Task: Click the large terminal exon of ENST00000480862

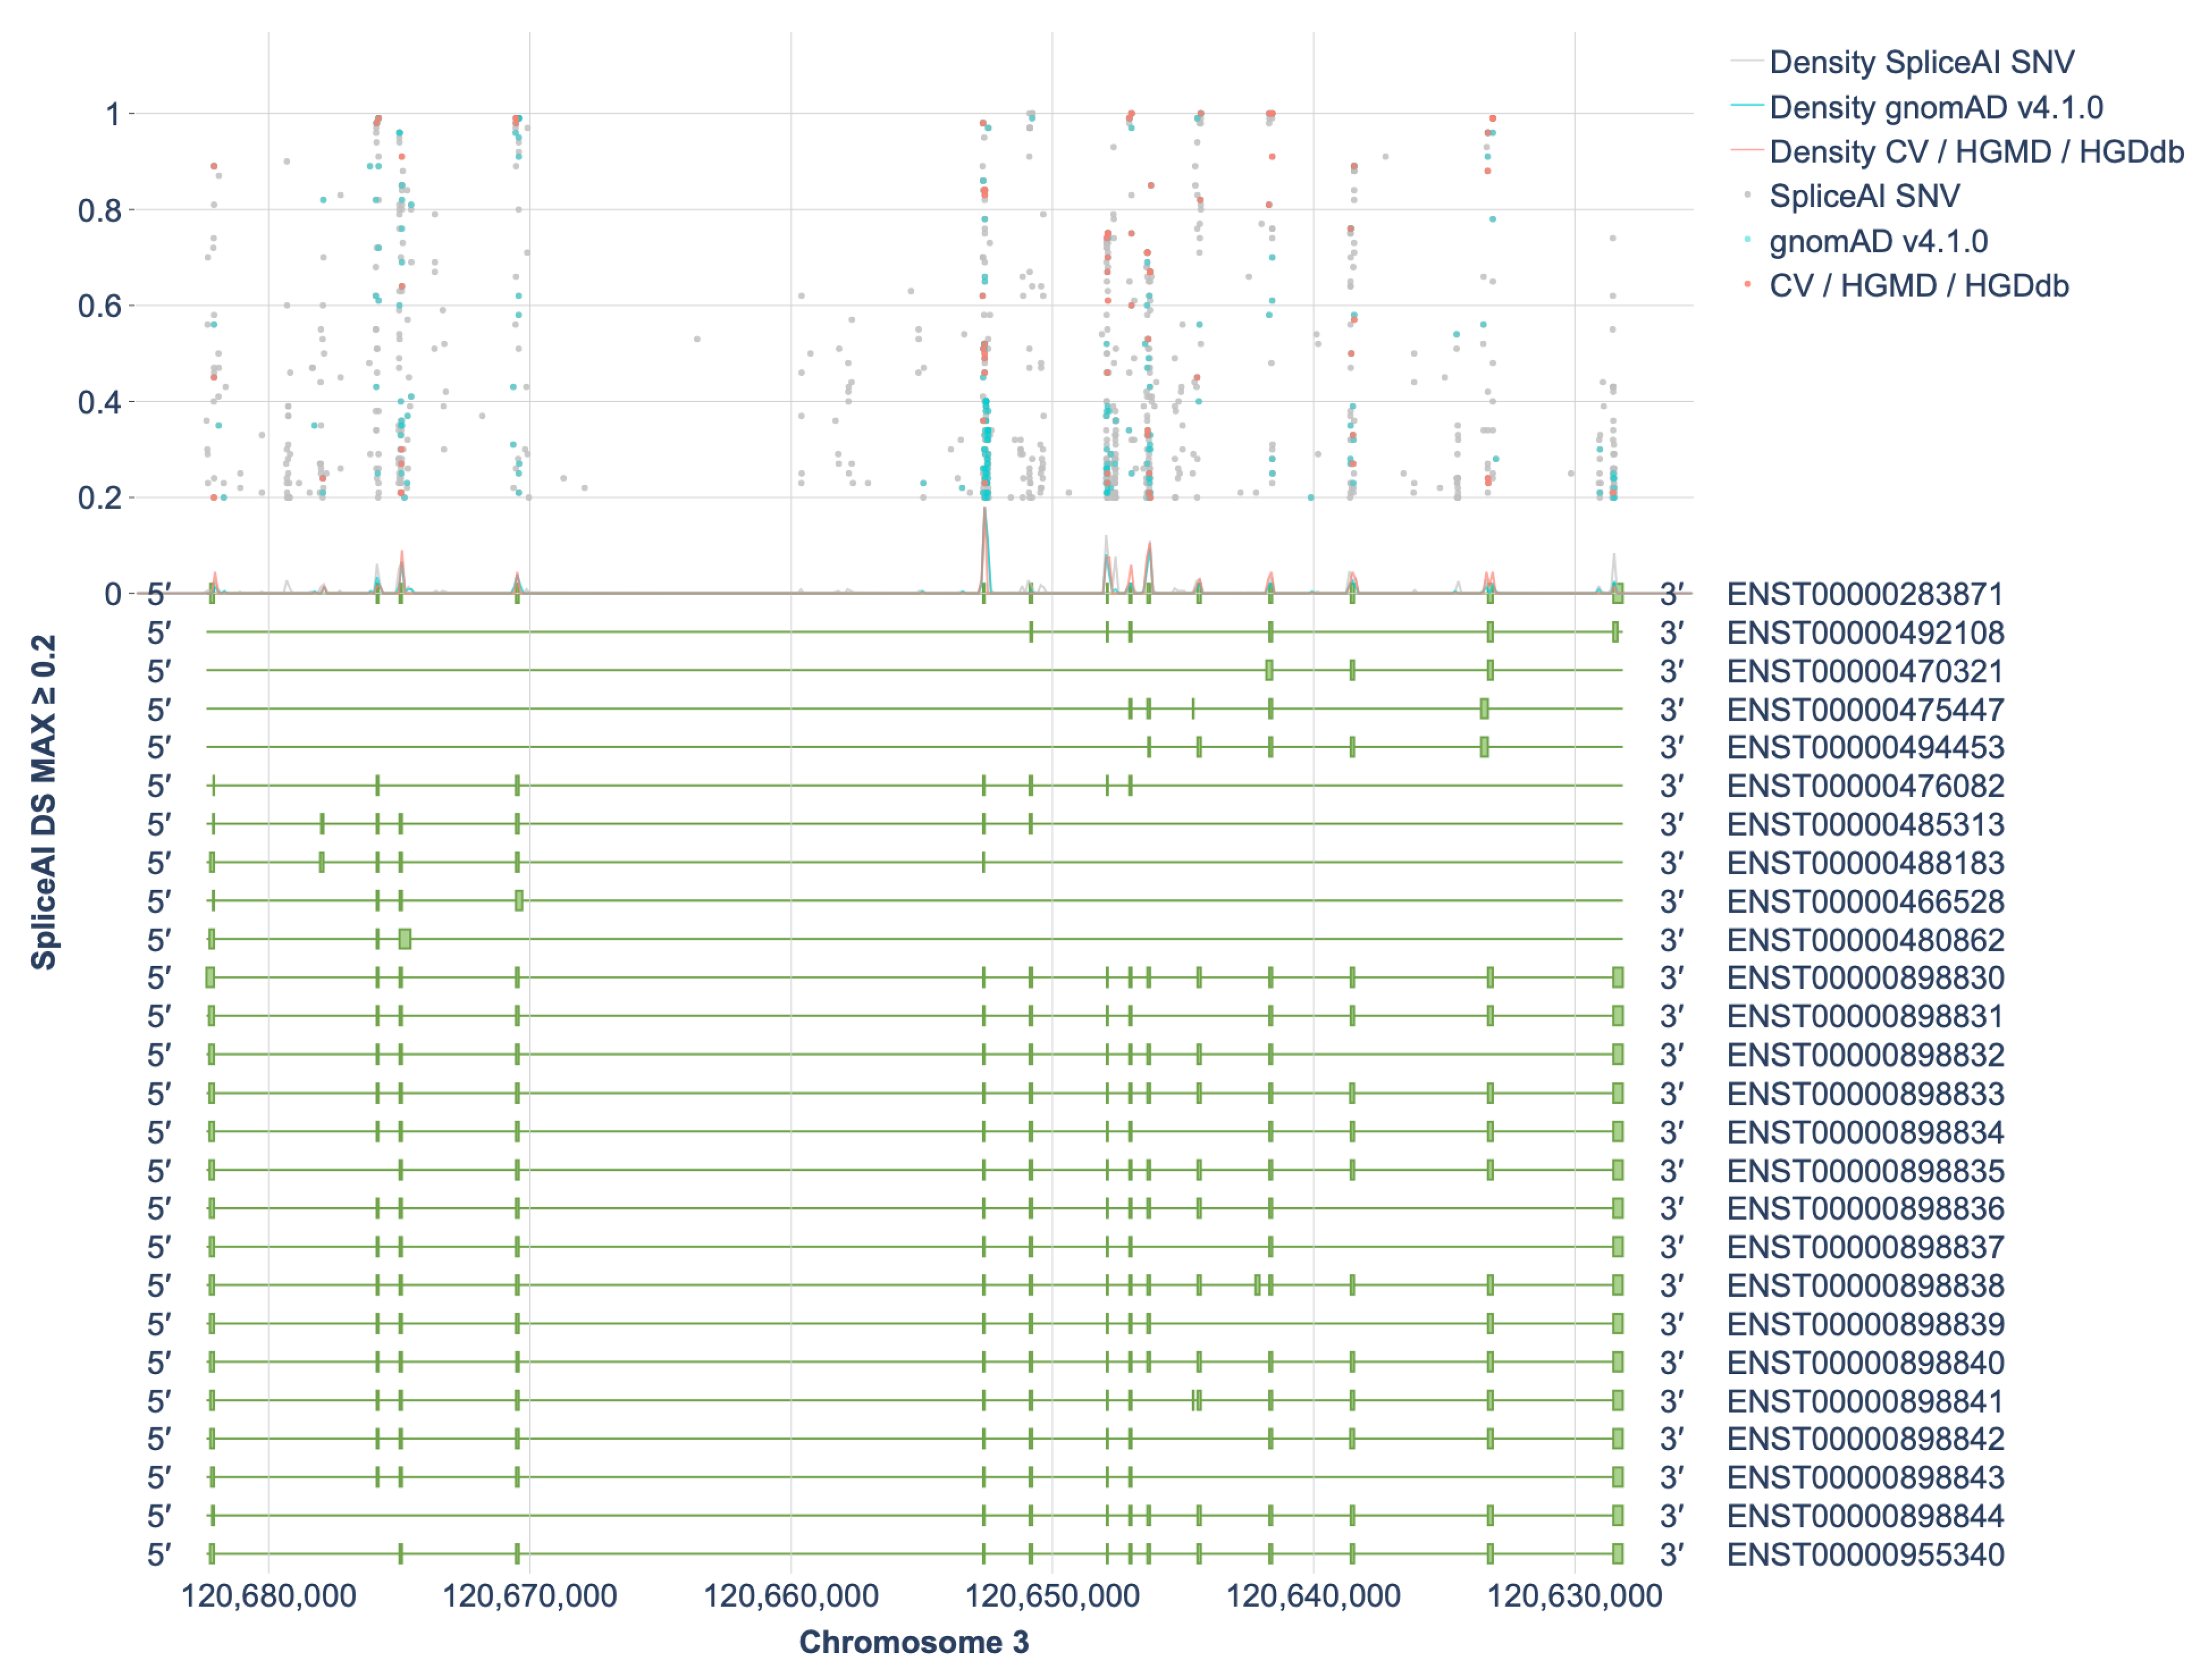Action: pos(405,939)
